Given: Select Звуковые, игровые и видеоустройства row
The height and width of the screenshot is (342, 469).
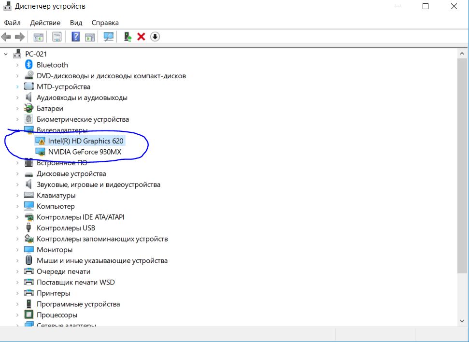Looking at the screenshot, I should click(x=99, y=185).
